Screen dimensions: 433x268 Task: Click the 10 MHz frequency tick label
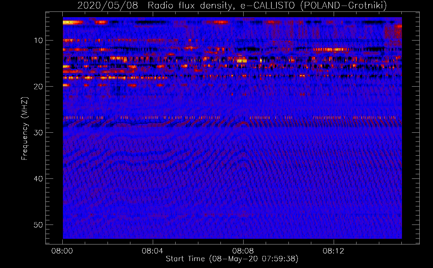(x=39, y=40)
